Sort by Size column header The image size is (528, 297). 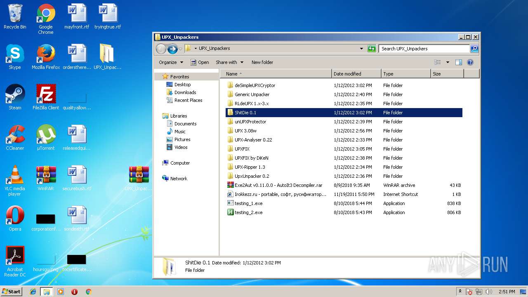(x=447, y=74)
